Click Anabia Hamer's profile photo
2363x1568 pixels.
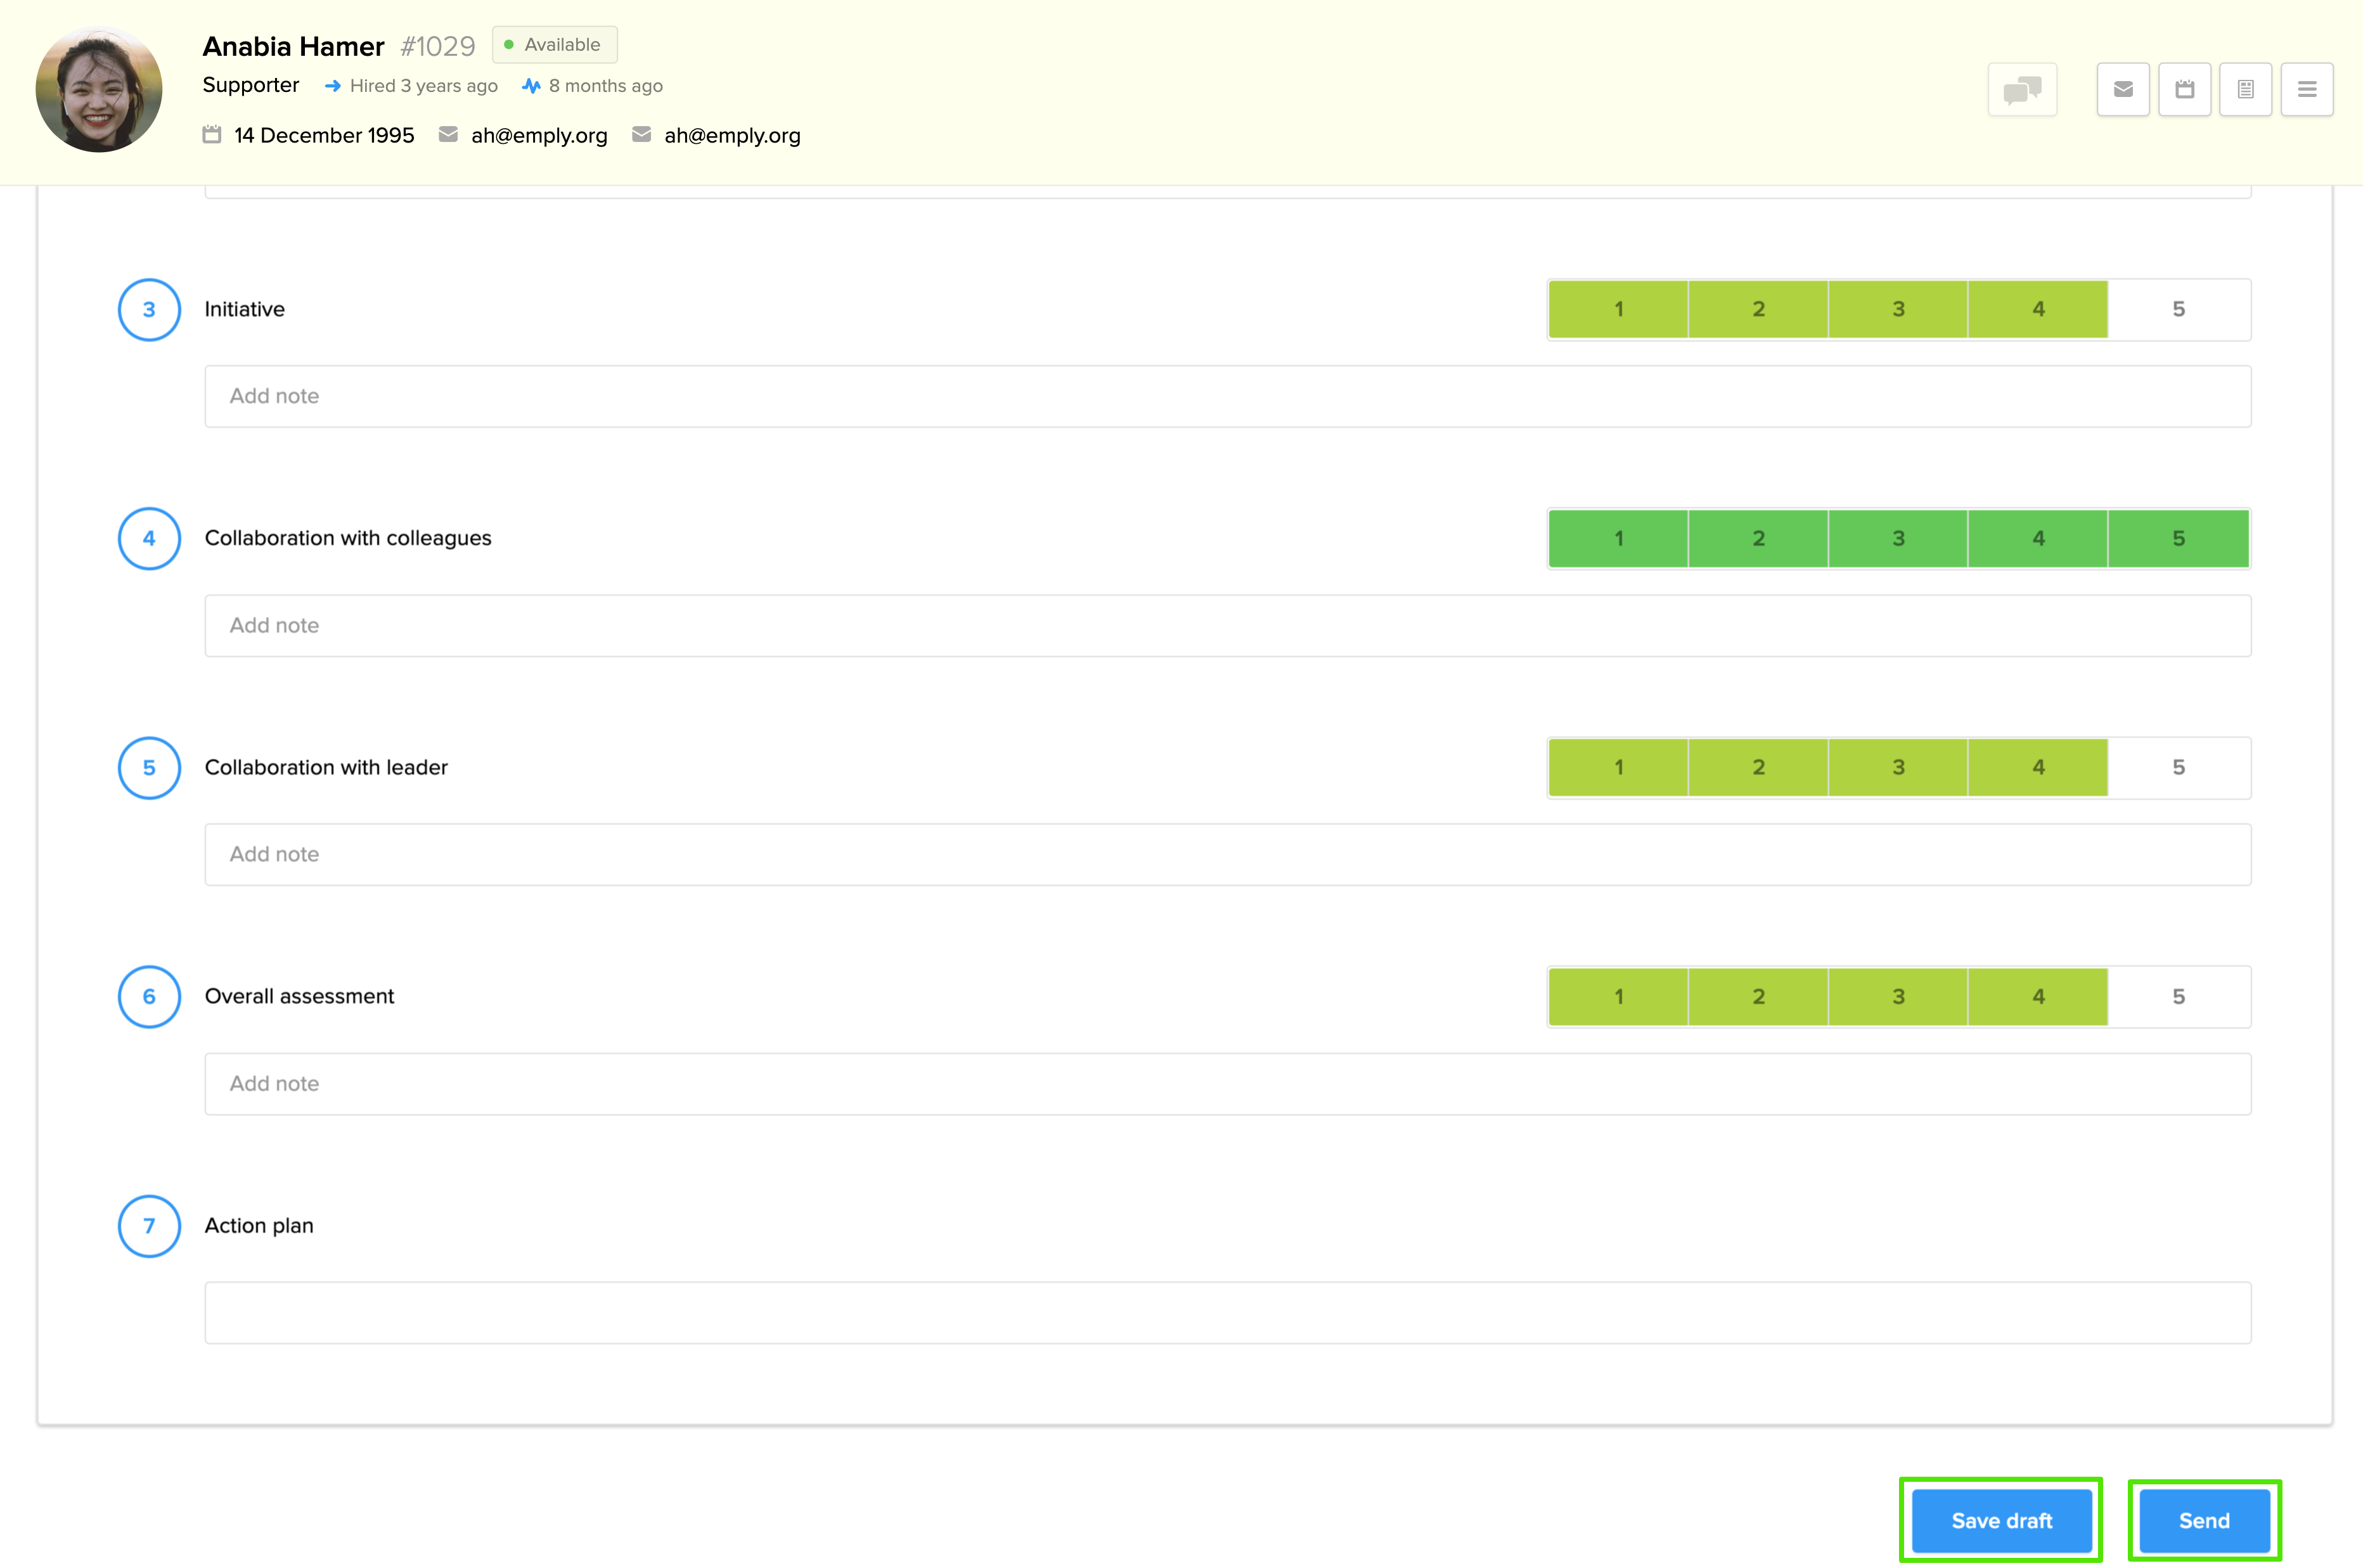click(98, 90)
